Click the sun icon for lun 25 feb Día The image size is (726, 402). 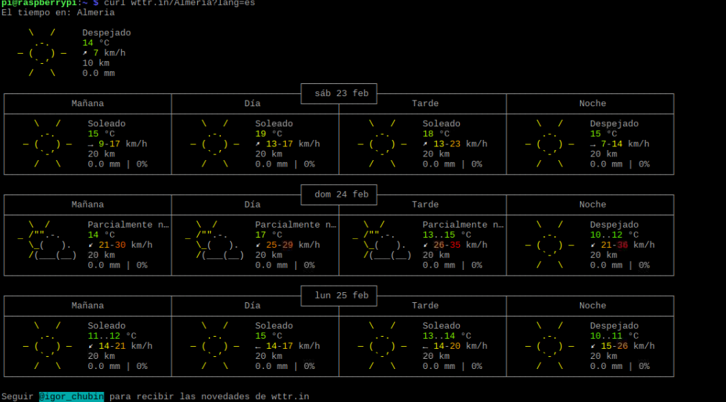click(x=214, y=346)
